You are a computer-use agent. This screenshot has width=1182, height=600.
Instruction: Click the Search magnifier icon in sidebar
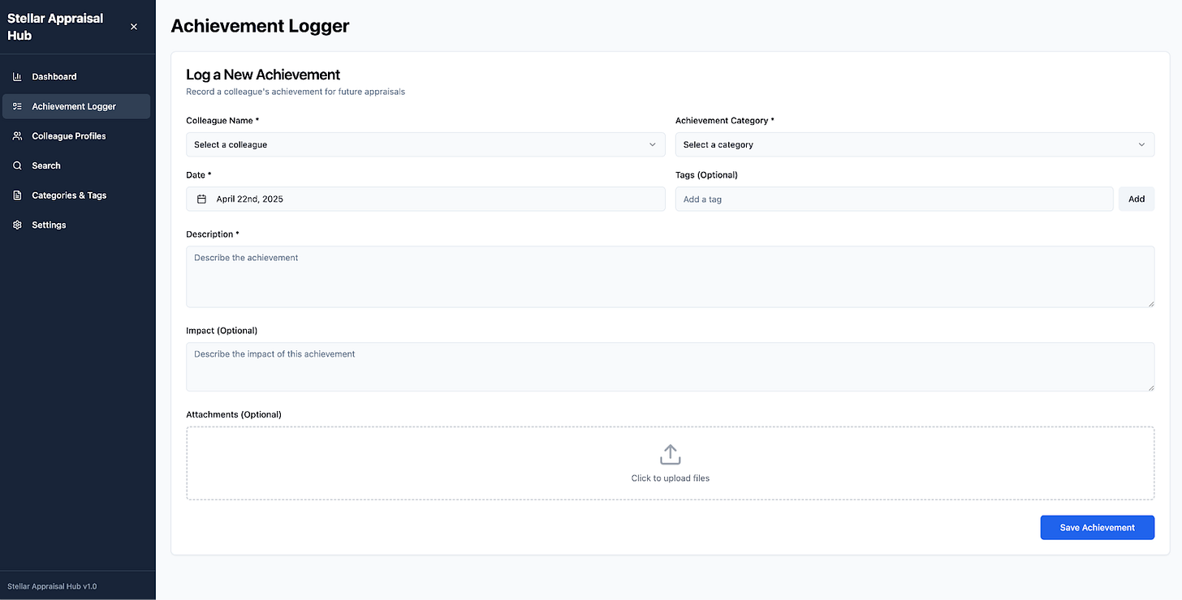pos(17,165)
